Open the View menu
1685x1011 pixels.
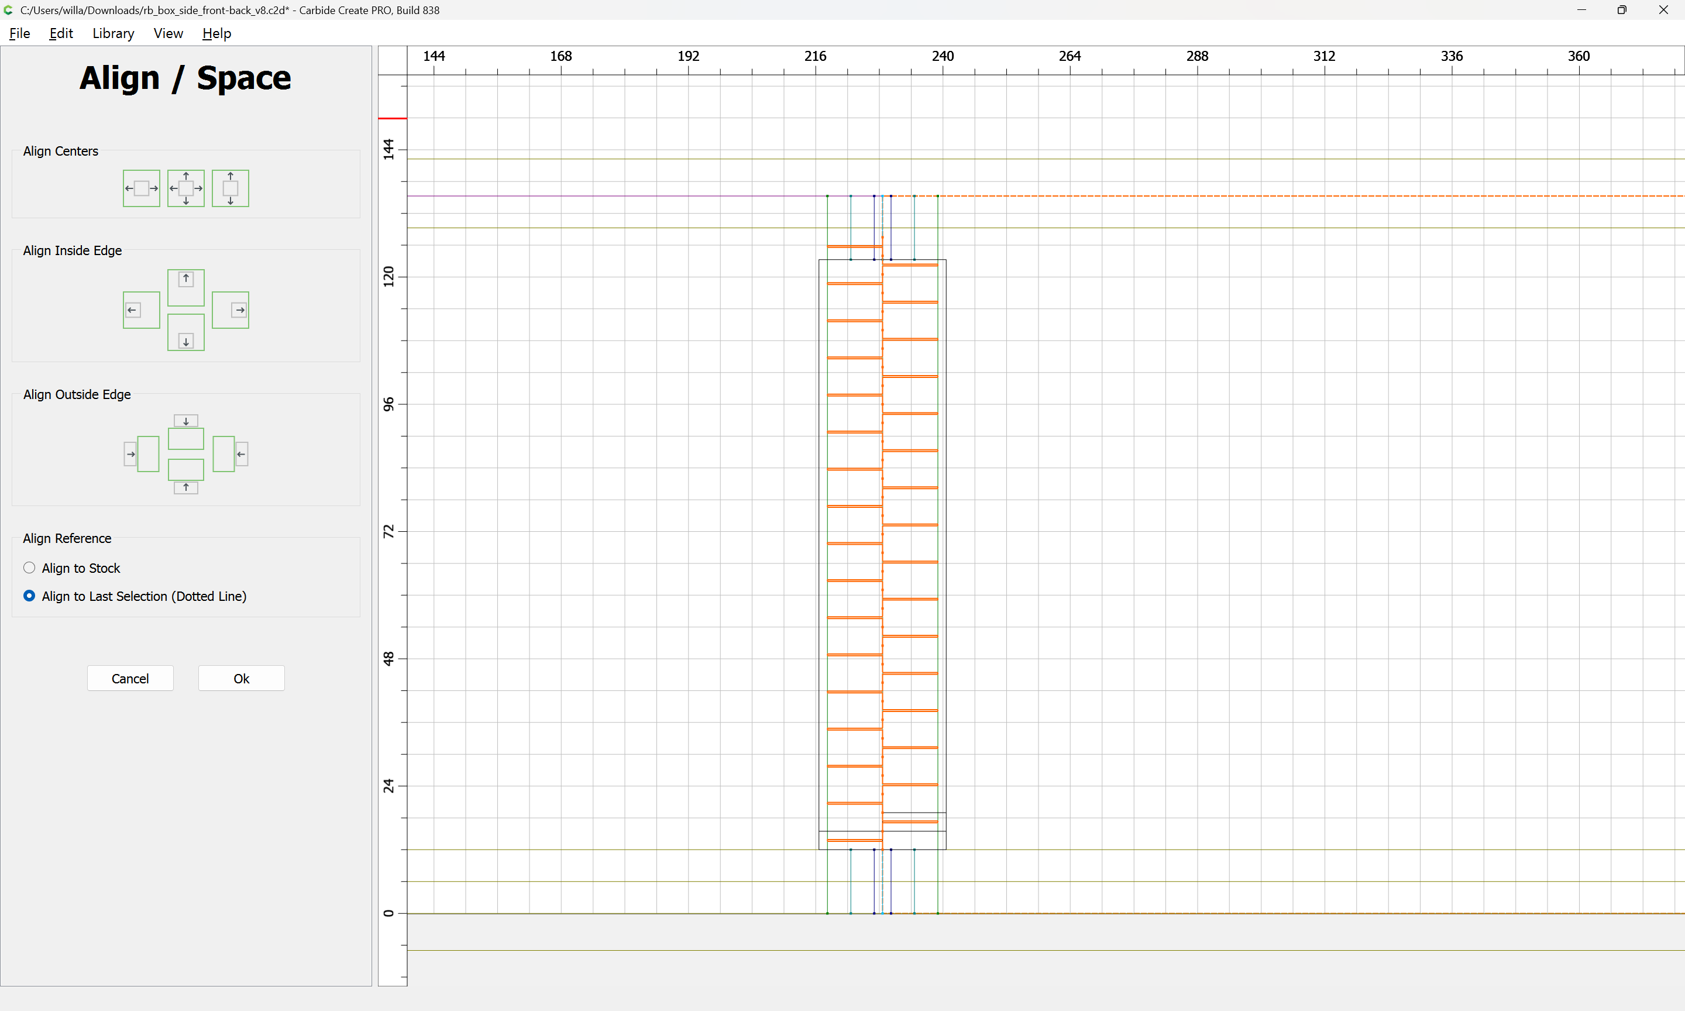[x=167, y=33]
